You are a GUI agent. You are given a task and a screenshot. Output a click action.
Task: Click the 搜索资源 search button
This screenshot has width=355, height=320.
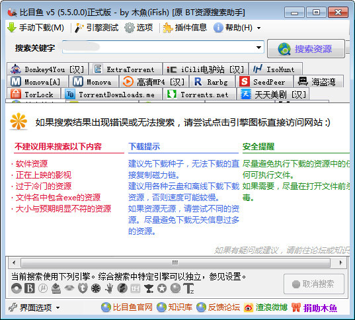pos(306,49)
